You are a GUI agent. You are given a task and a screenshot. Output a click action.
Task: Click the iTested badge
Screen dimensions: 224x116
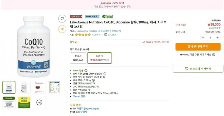click(x=108, y=17)
